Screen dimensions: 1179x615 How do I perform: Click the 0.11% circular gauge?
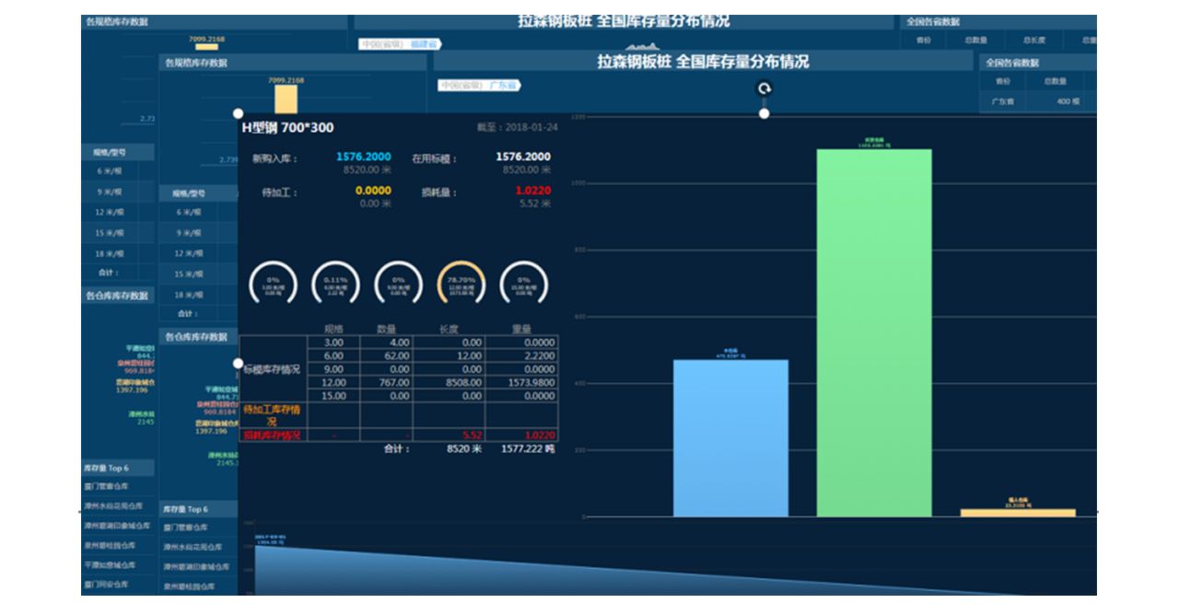pyautogui.click(x=336, y=284)
